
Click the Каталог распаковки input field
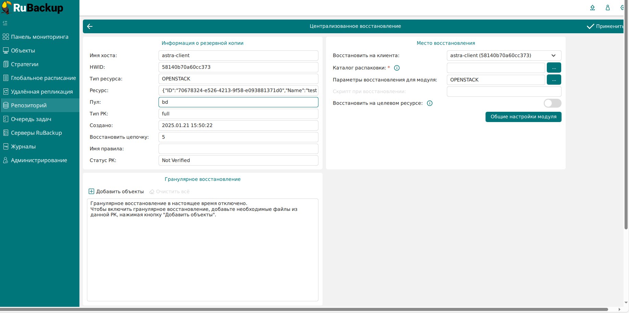pyautogui.click(x=496, y=68)
